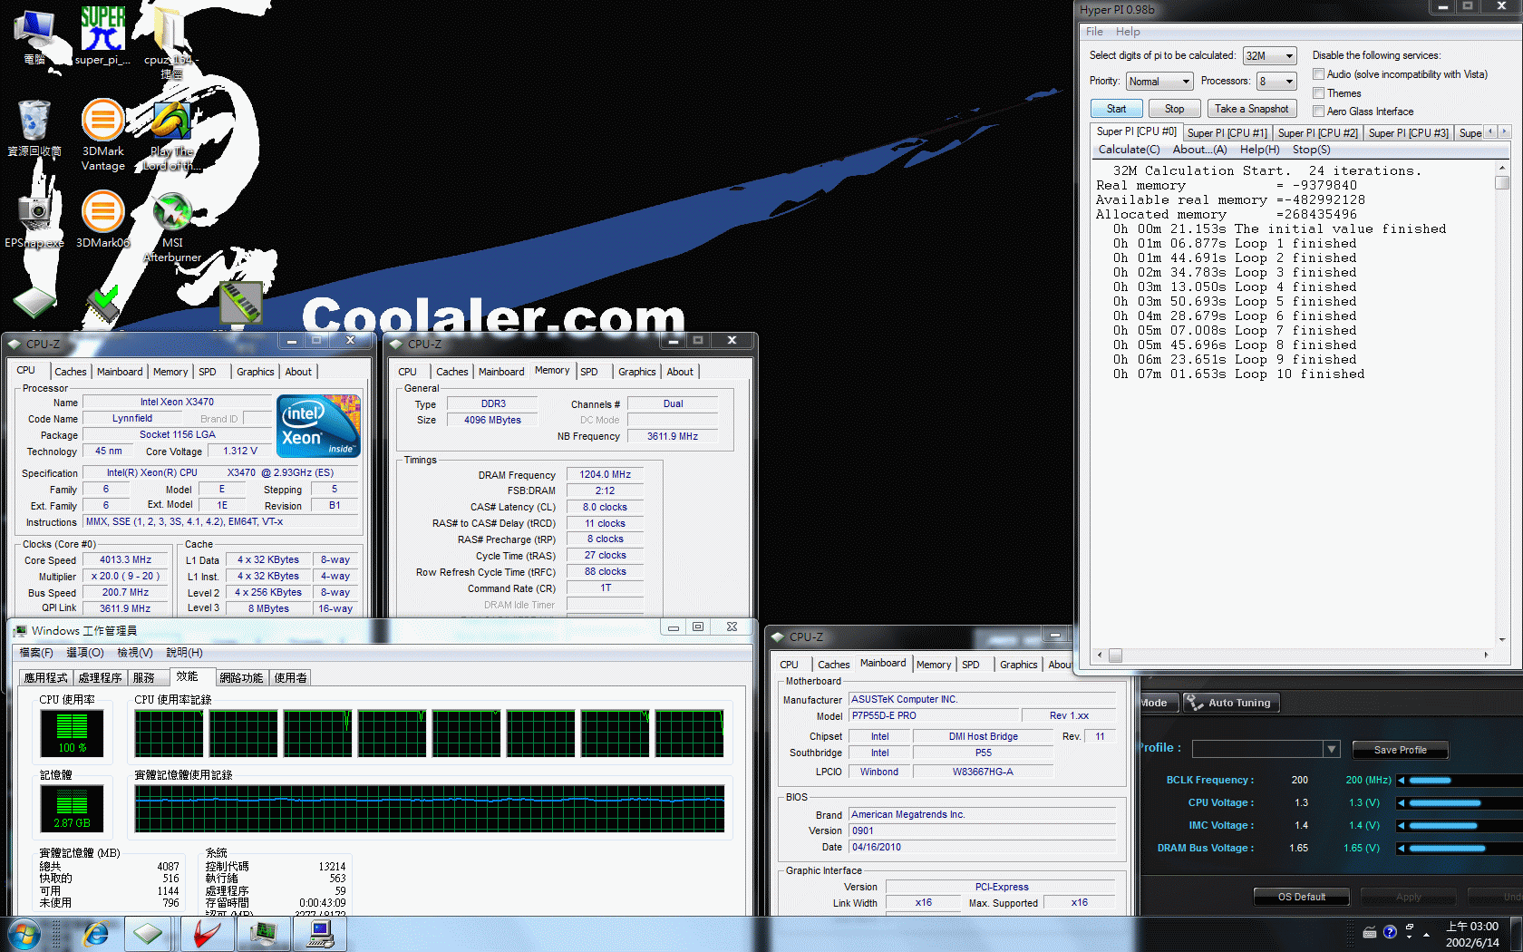Toggle Aero Glass Interface checkbox

pos(1319,112)
